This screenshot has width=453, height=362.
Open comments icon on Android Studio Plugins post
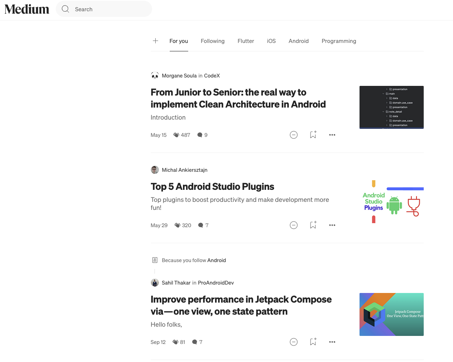[201, 226]
